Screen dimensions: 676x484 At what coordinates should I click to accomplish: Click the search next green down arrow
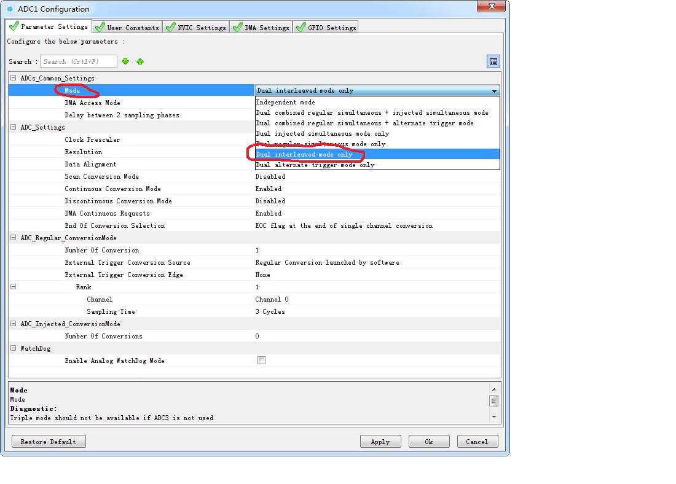coord(125,61)
